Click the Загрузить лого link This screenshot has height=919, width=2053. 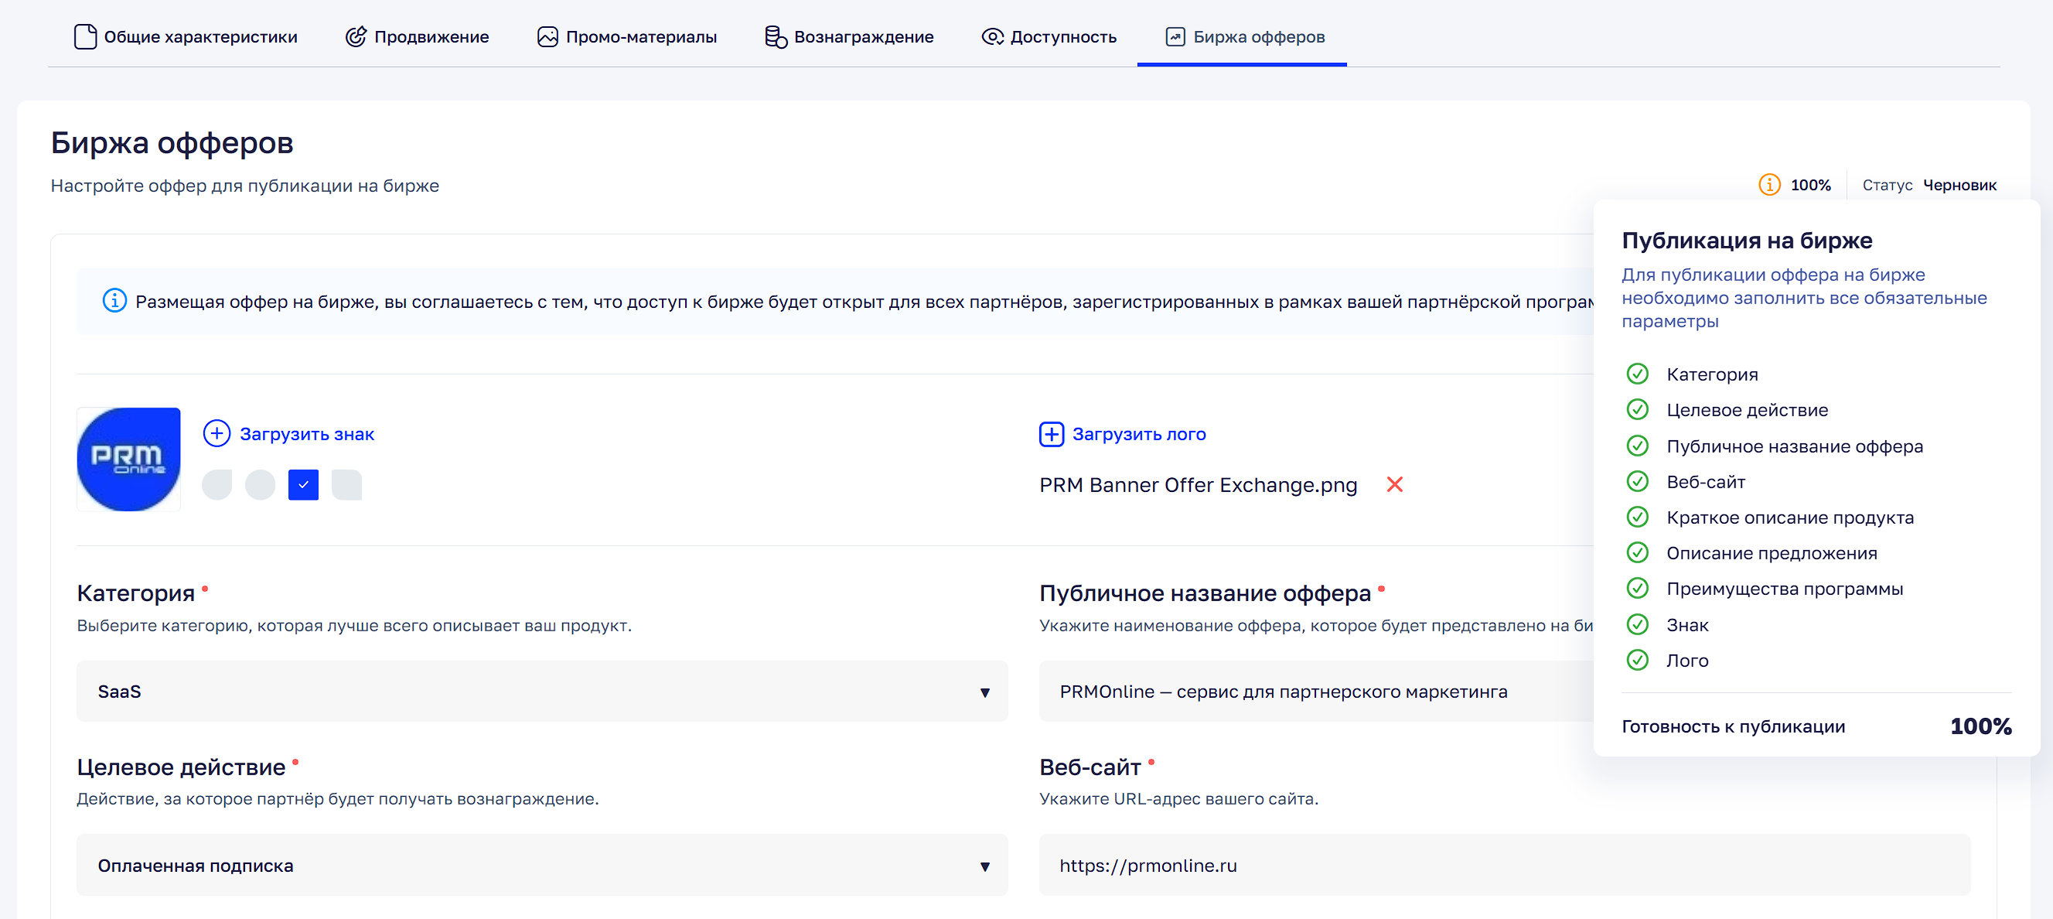point(1138,434)
